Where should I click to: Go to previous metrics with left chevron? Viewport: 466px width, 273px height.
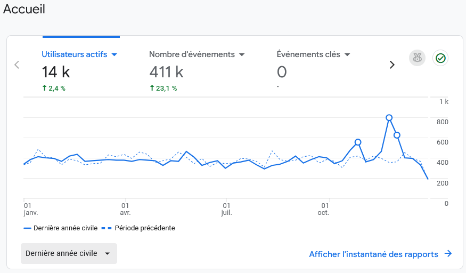(17, 65)
